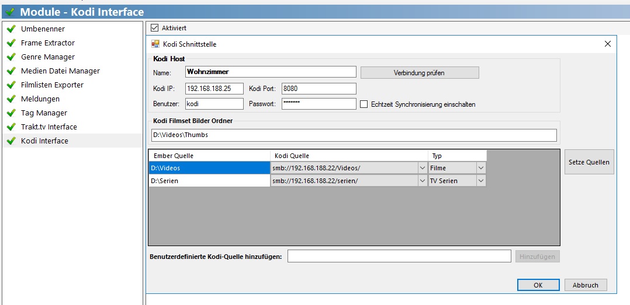Screen dimensions: 630x305
Task: Click the Kodi IP input field
Action: click(x=214, y=89)
